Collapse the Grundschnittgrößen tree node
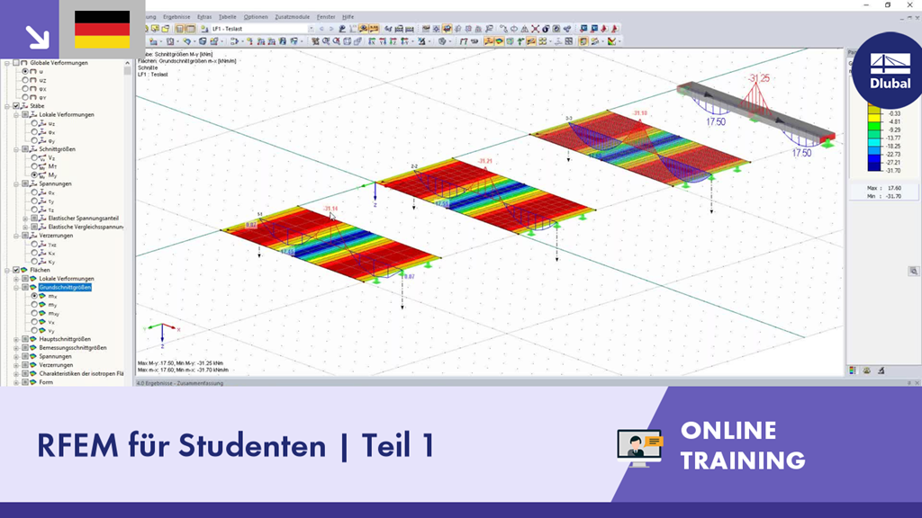Viewport: 922px width, 518px height. tap(16, 288)
